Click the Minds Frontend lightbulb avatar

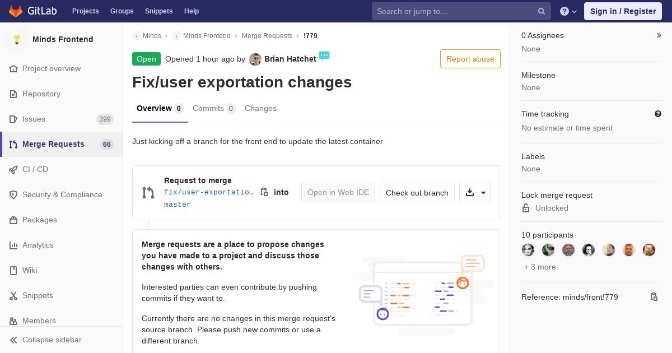pyautogui.click(x=17, y=39)
